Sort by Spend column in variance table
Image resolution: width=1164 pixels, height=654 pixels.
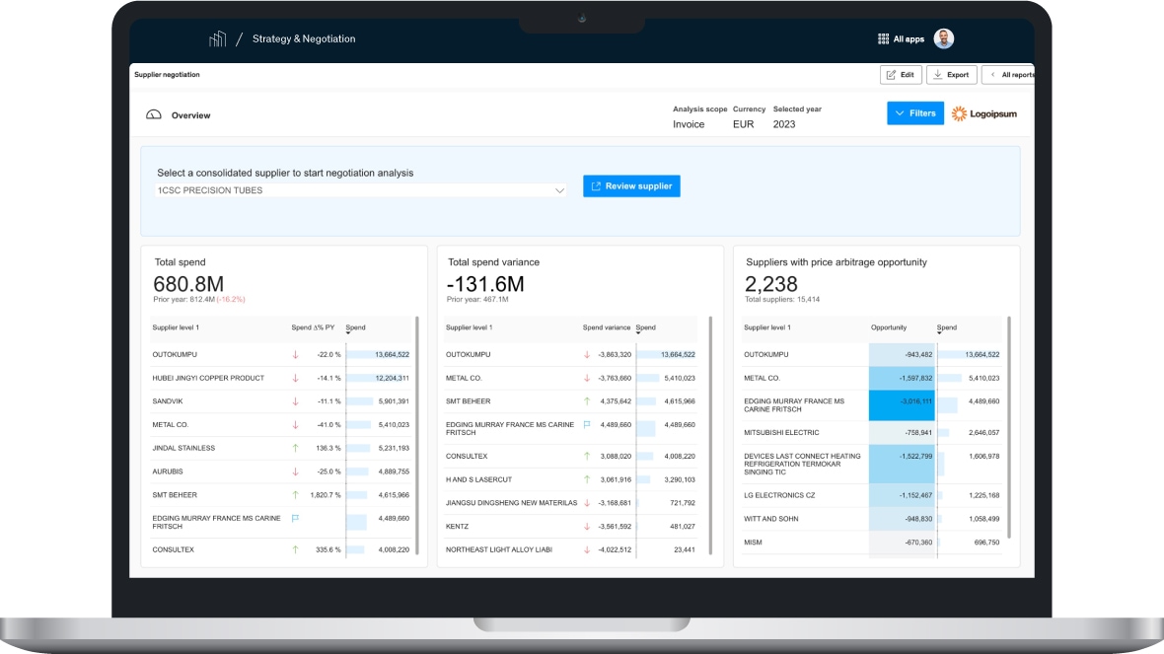645,327
